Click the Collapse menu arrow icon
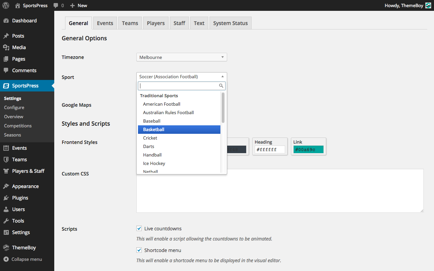 (6, 259)
